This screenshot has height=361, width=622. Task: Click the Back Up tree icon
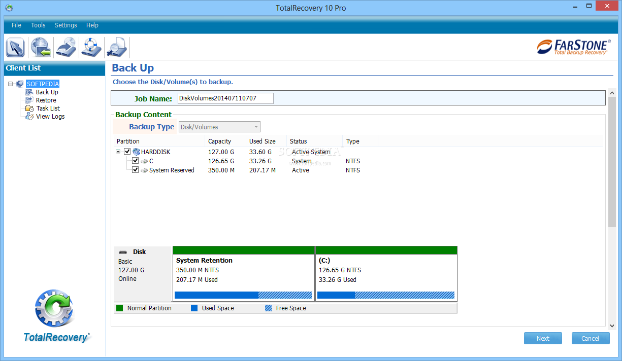click(x=29, y=92)
